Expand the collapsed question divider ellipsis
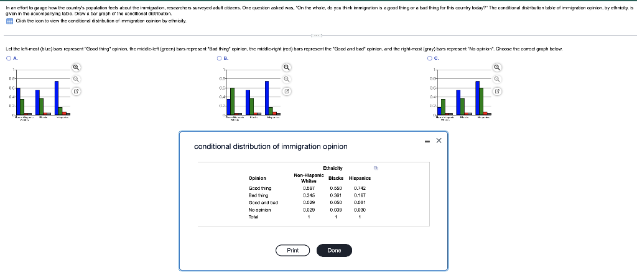This screenshot has width=637, height=280. click(x=315, y=35)
